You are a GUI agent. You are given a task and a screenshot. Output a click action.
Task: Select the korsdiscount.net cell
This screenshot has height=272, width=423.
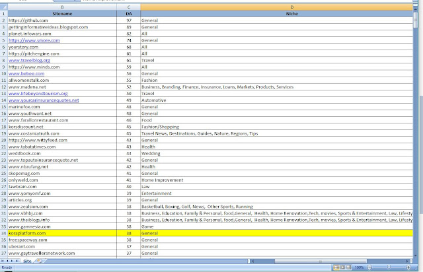pyautogui.click(x=62, y=127)
